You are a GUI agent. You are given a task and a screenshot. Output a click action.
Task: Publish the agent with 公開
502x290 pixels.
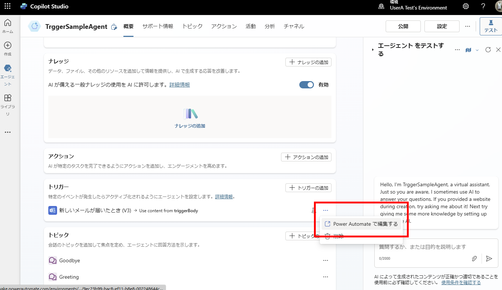click(x=403, y=26)
